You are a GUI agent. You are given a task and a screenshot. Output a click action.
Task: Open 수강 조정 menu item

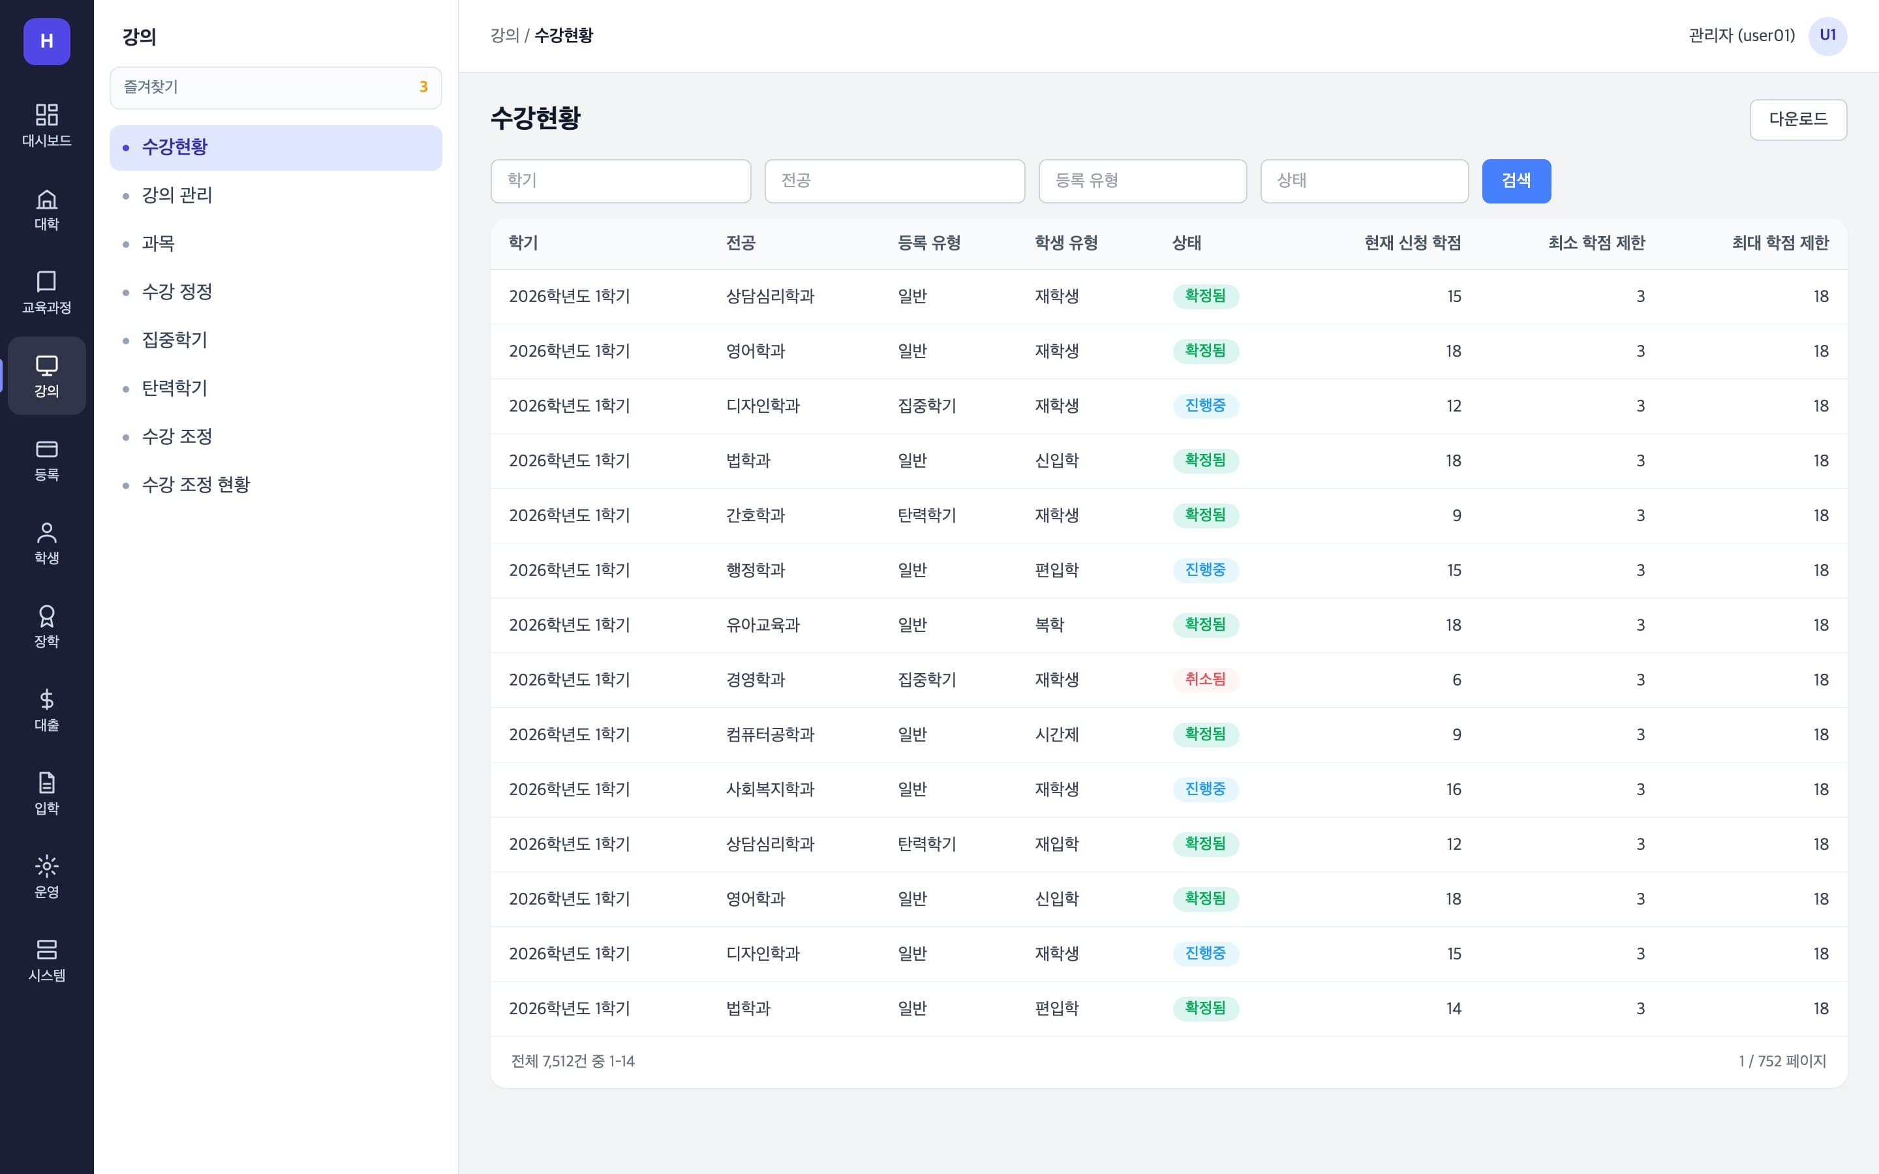tap(275, 436)
